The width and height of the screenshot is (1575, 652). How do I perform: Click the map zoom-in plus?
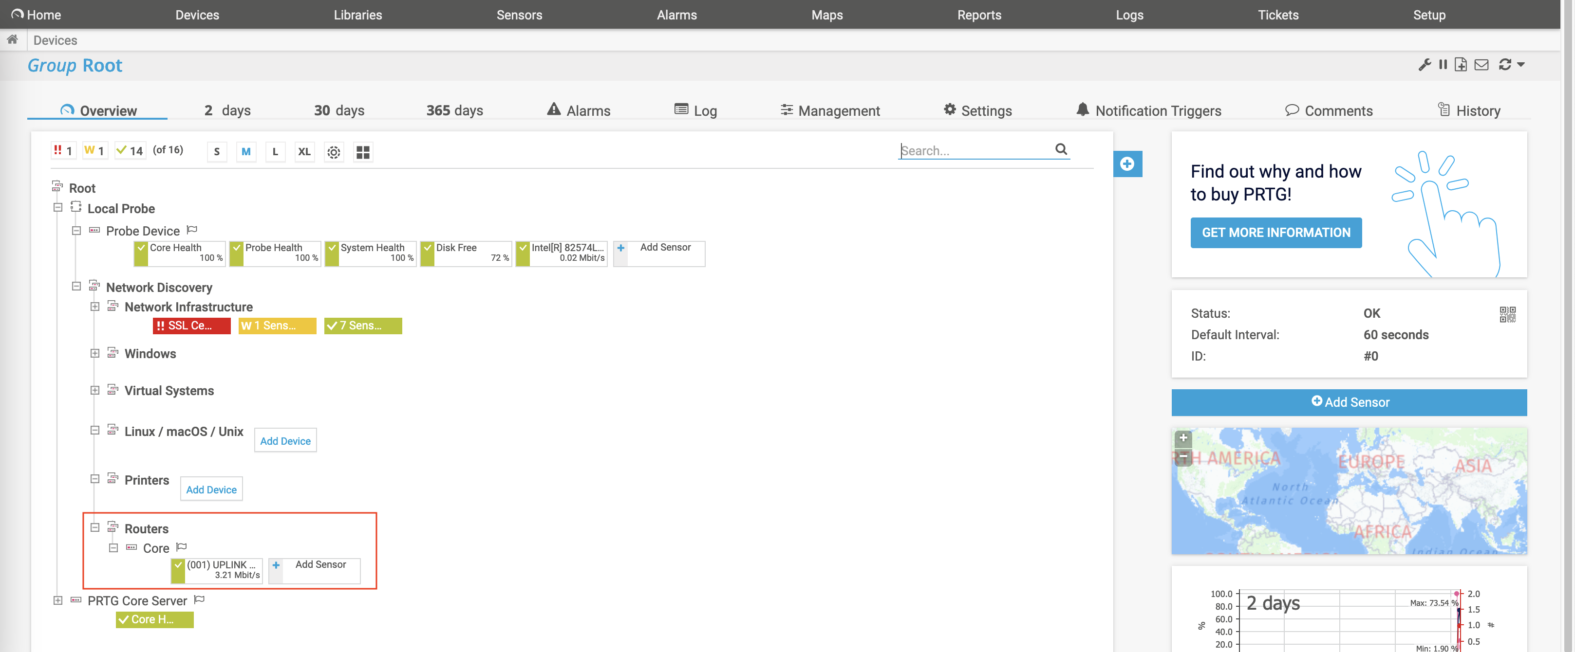1183,438
